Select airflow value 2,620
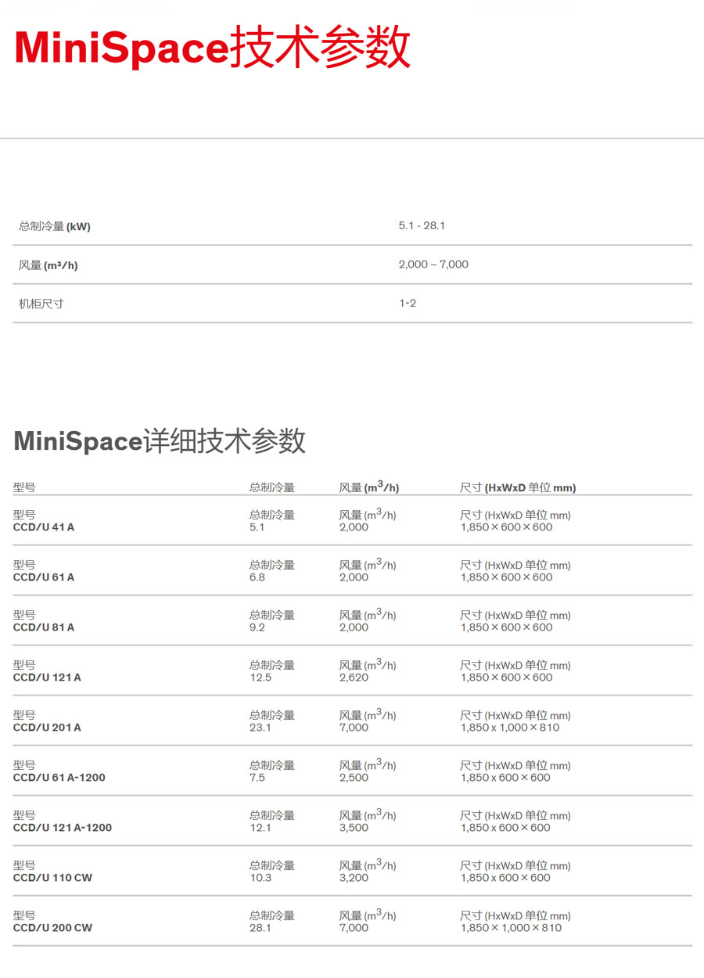 click(354, 678)
